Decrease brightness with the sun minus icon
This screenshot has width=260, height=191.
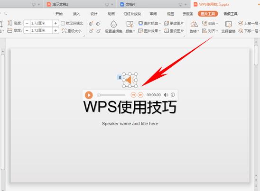[98, 31]
